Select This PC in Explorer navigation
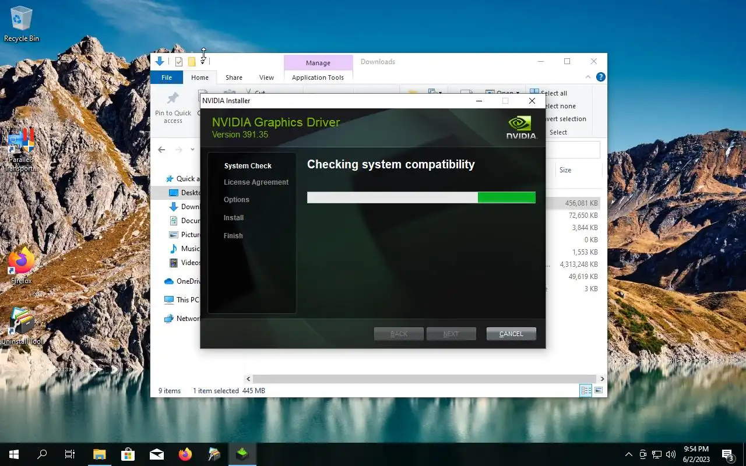Viewport: 746px width, 466px height. 181,300
